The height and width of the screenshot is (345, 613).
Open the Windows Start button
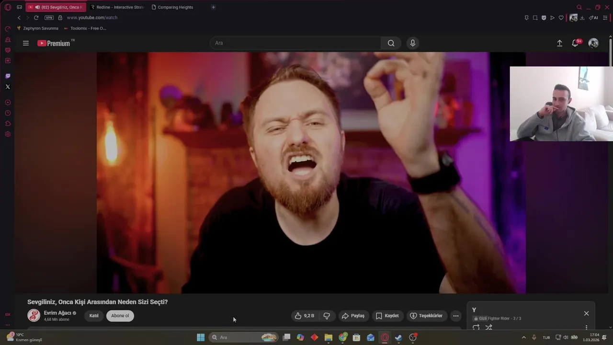click(x=201, y=337)
